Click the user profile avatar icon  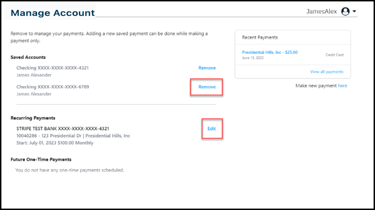pyautogui.click(x=345, y=11)
